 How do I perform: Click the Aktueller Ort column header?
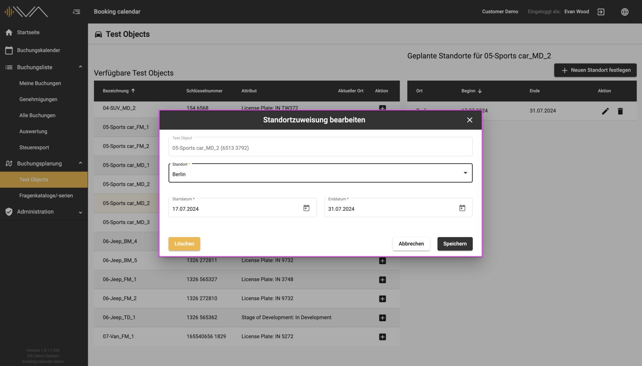coord(351,91)
